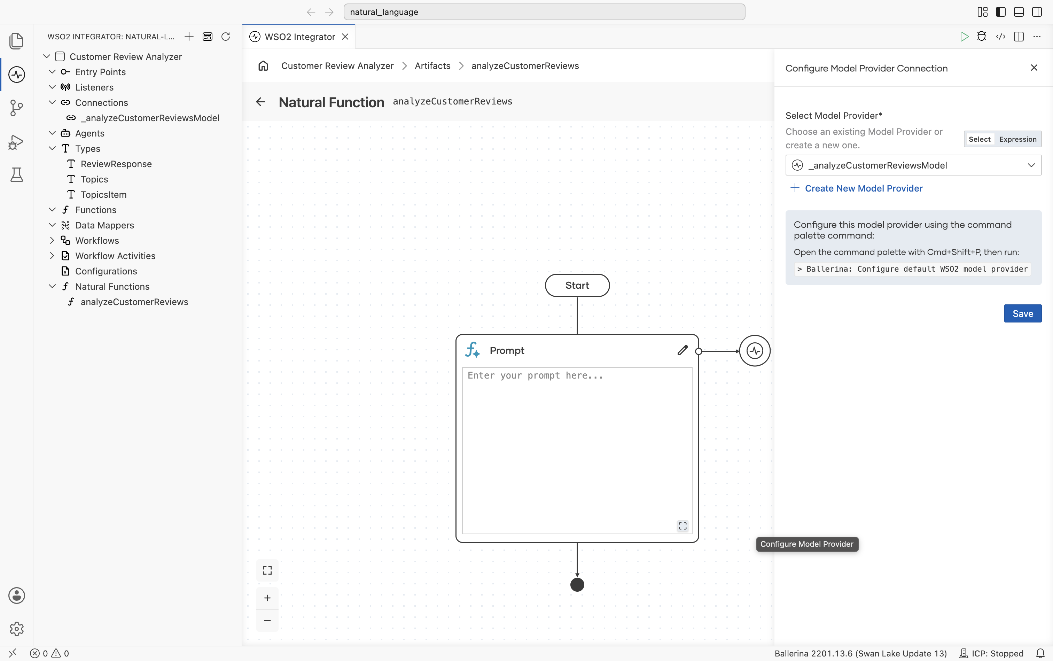Screen dimensions: 1053x661
Task: Split the editor to the right
Action: coord(1019,36)
